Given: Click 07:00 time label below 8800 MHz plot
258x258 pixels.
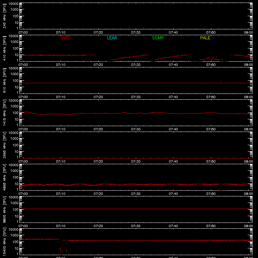Looking at the screenshot, I should pyautogui.click(x=23, y=226).
